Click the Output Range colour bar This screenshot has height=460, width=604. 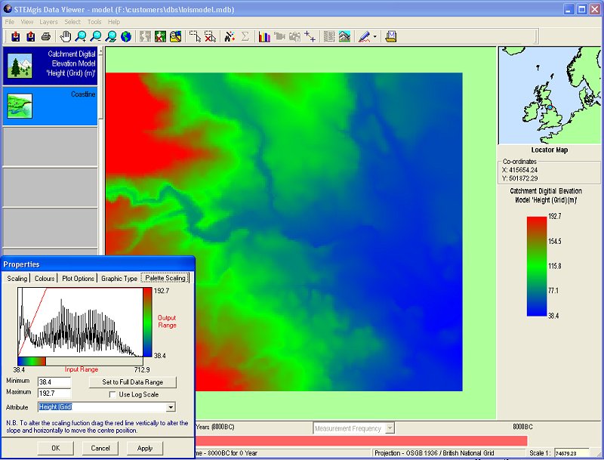tap(146, 323)
